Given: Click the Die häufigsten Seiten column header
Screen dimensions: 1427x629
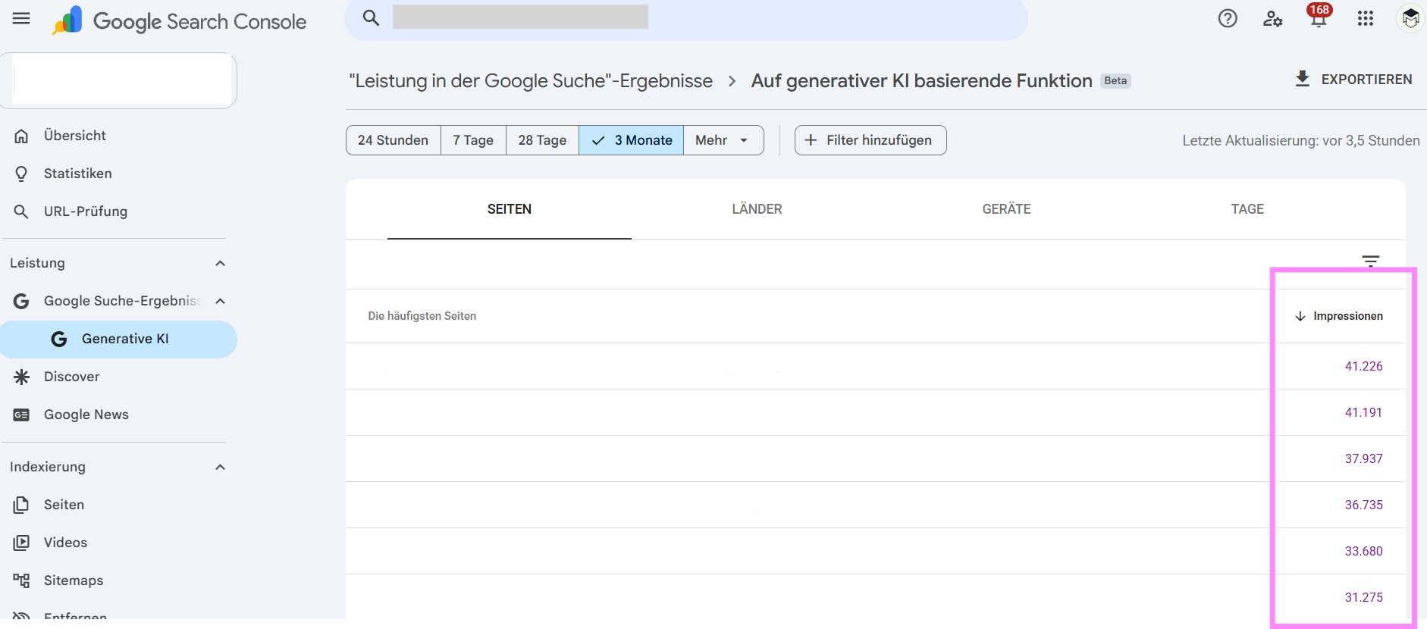Looking at the screenshot, I should [x=422, y=316].
